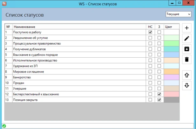Click the green check status bar icon

[4, 126]
